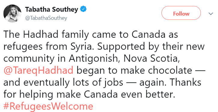This screenshot has width=218, height=112.
Task: Click the word 'Antigonish' in tweet
Action: click(x=95, y=59)
